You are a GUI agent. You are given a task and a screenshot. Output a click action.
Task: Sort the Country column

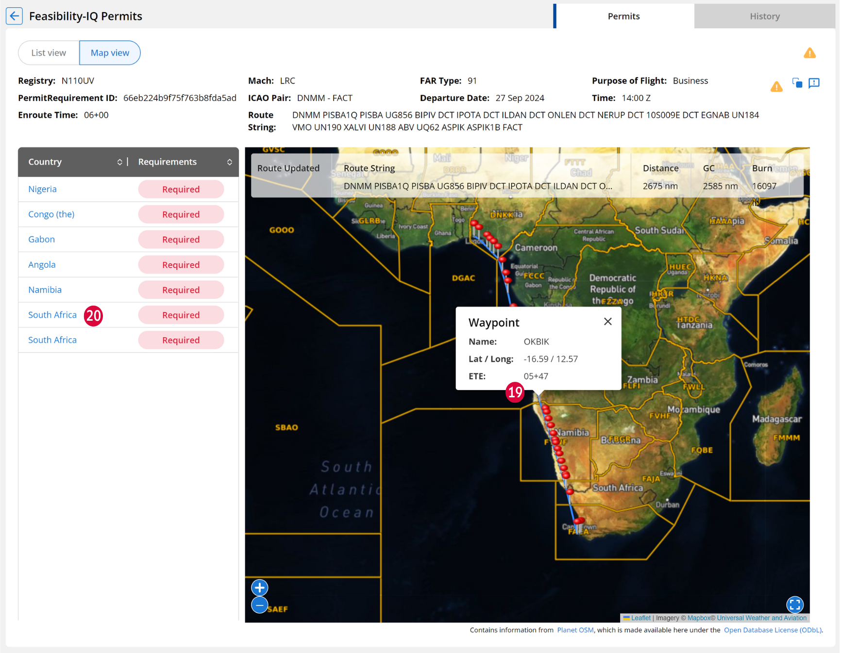click(x=119, y=162)
